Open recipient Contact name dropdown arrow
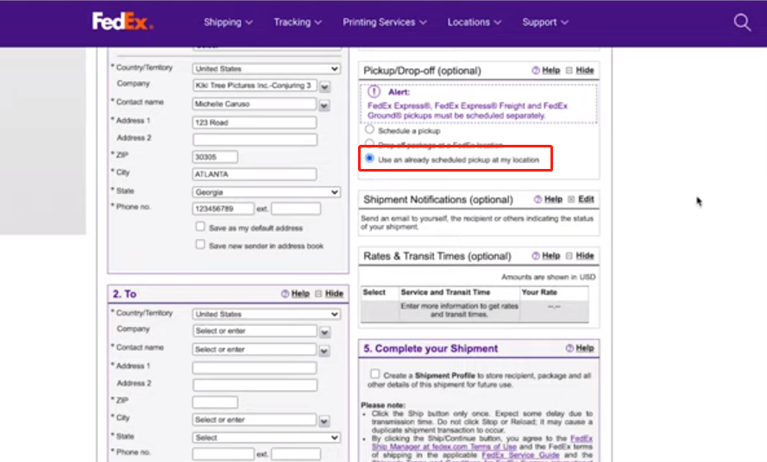Image resolution: width=767 pixels, height=462 pixels. coord(324,351)
